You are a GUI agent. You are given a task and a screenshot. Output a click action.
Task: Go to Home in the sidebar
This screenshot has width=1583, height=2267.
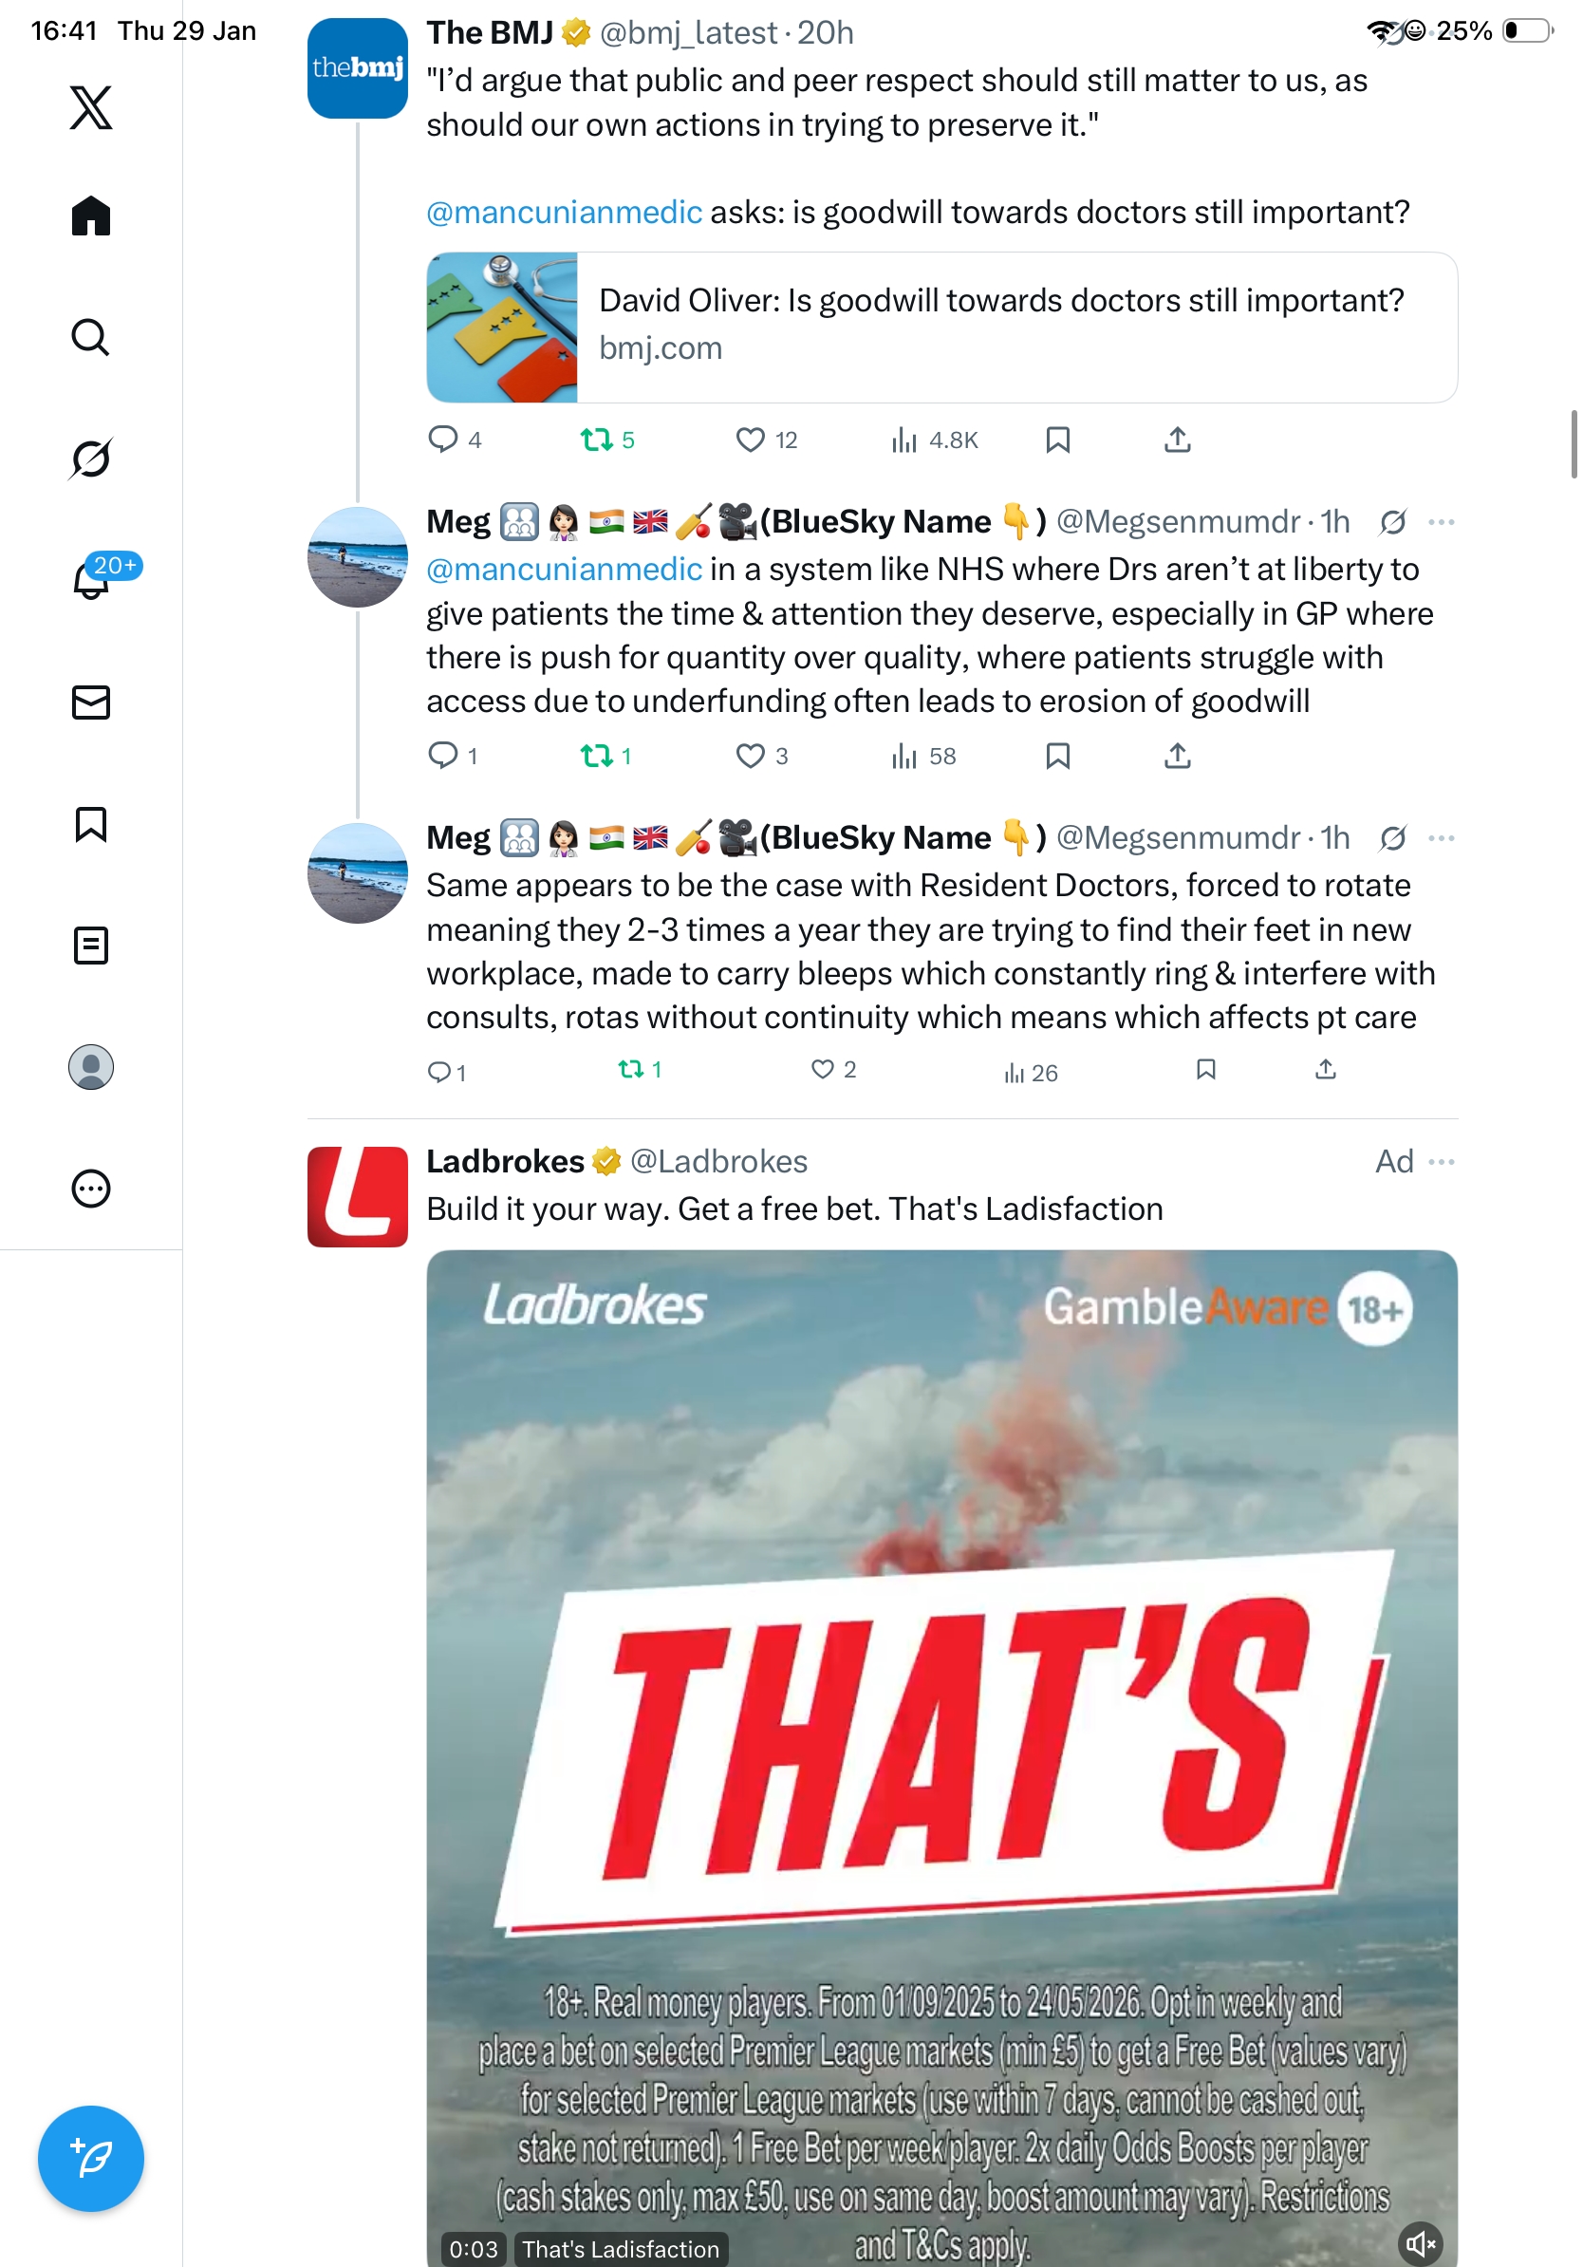[91, 215]
